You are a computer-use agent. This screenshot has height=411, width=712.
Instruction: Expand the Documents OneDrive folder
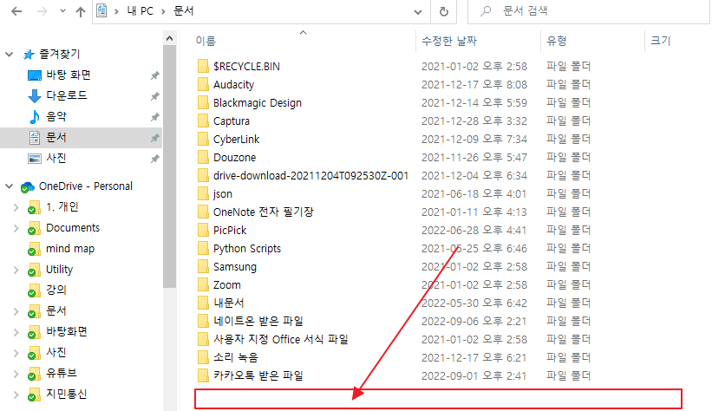point(16,228)
